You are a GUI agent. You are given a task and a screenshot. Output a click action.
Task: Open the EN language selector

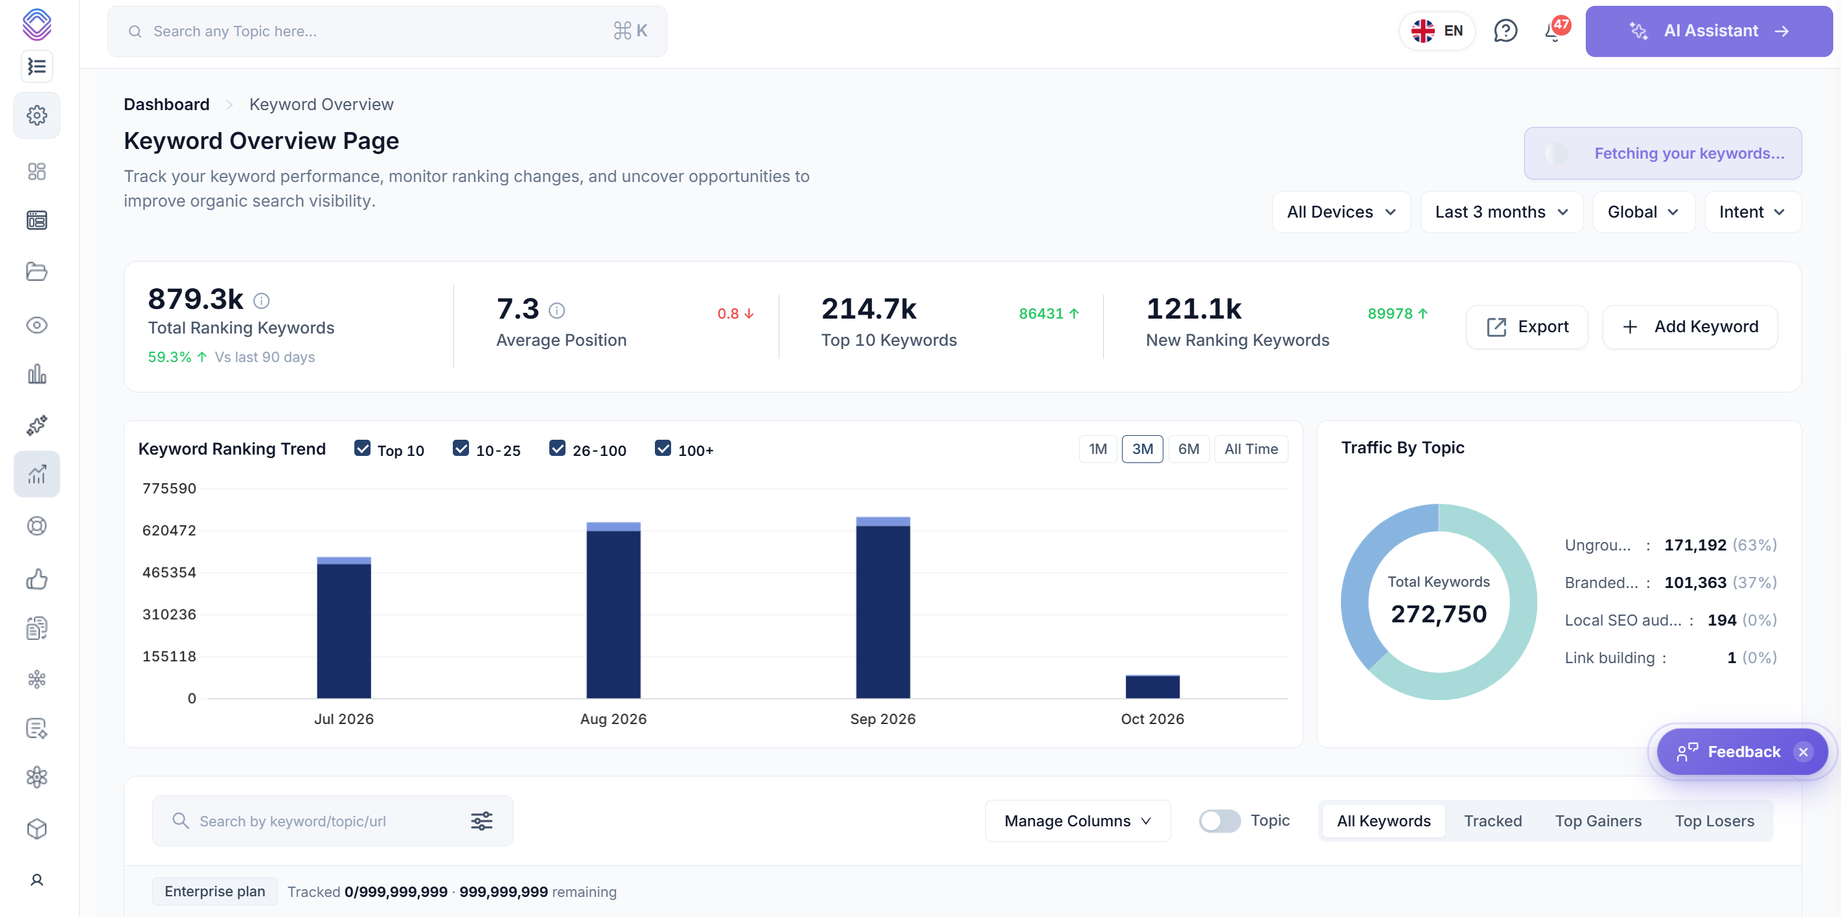[1437, 30]
